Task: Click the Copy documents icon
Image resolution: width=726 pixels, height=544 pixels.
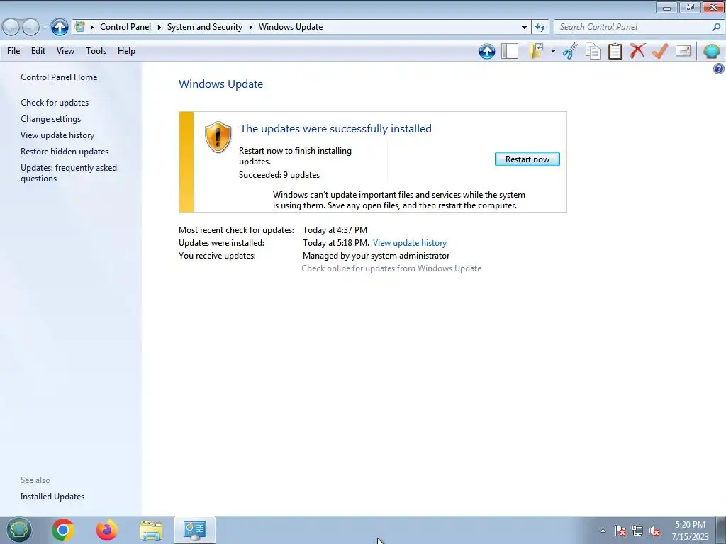Action: tap(593, 51)
